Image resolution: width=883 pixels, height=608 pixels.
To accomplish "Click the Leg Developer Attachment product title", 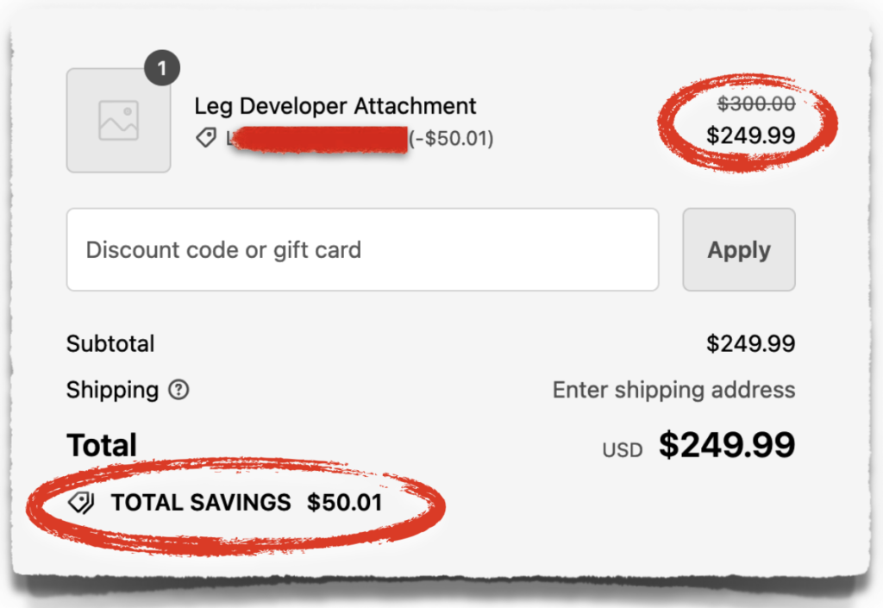I will pos(335,106).
